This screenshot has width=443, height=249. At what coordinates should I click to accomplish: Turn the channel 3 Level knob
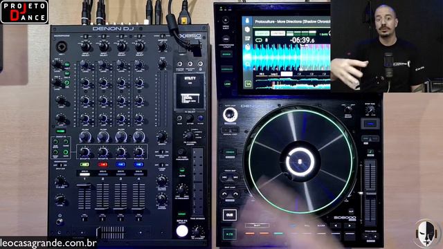(x=121, y=65)
